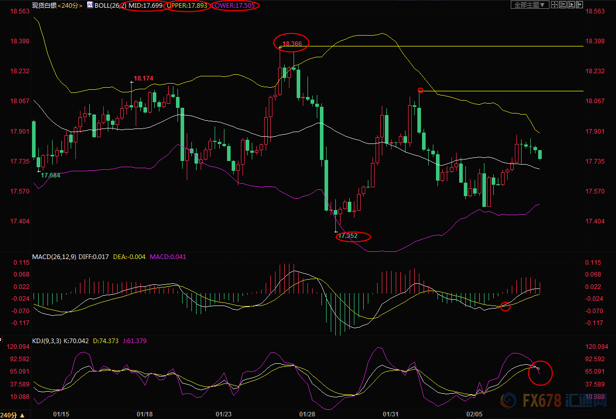Click the 18.366 high price marker
The height and width of the screenshot is (419, 616).
(291, 44)
